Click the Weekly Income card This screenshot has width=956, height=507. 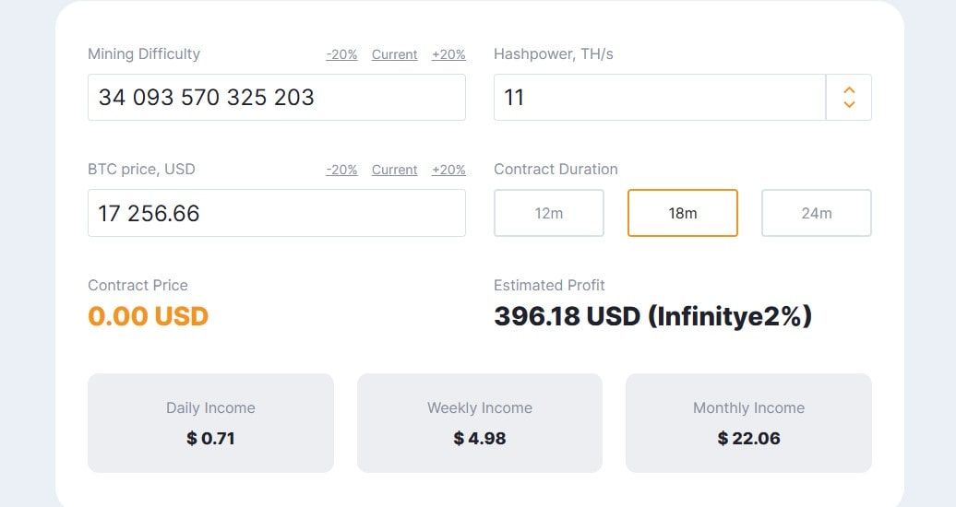coord(480,423)
